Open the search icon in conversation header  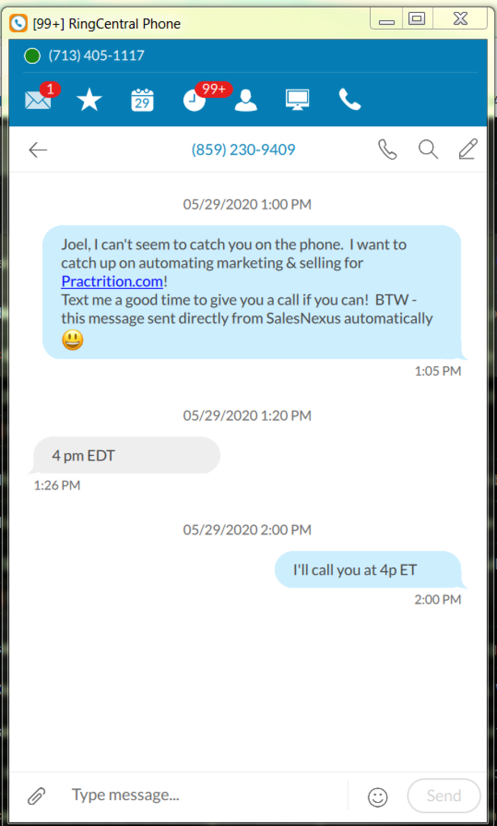tap(428, 149)
